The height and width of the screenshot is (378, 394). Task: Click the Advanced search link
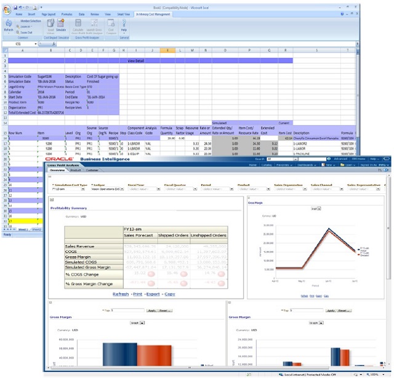click(340, 159)
